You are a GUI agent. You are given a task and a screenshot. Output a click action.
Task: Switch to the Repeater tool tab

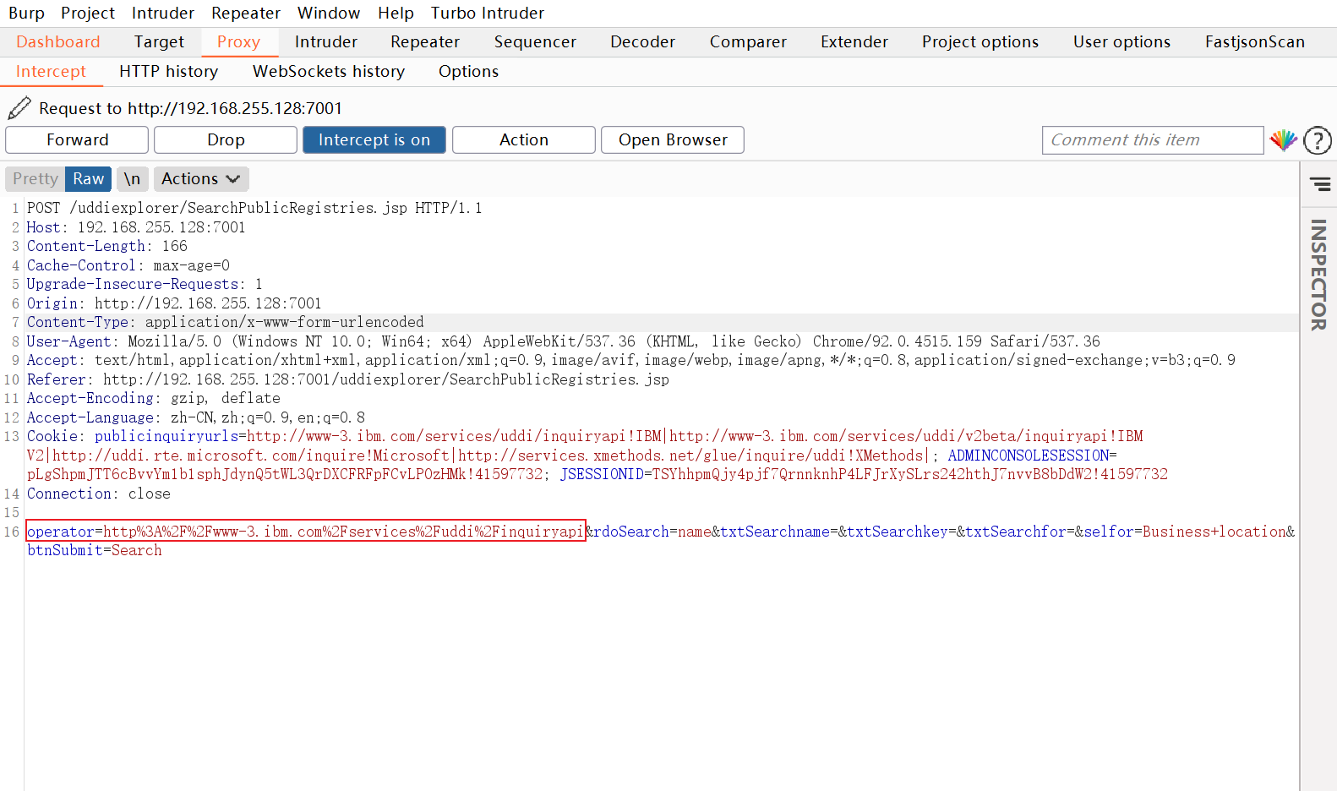[x=425, y=42]
